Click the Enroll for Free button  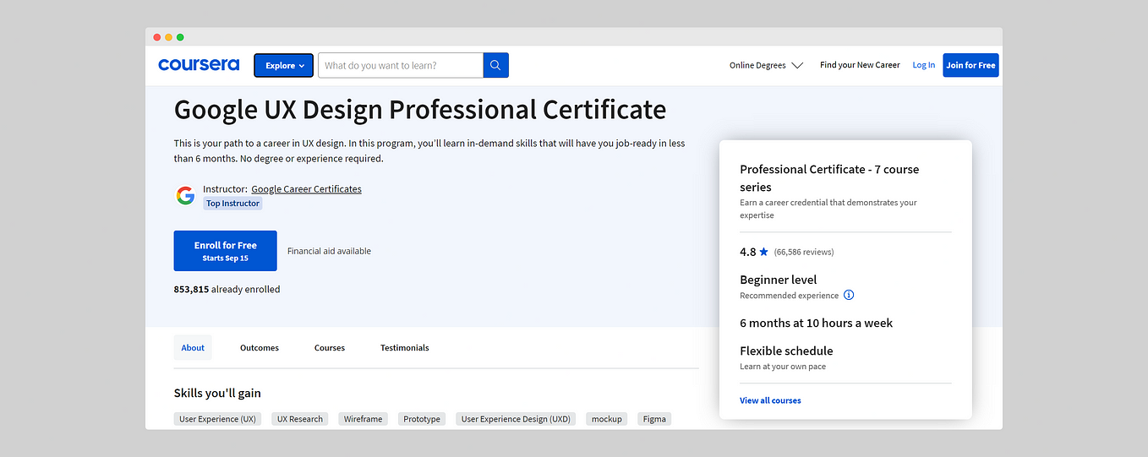225,251
